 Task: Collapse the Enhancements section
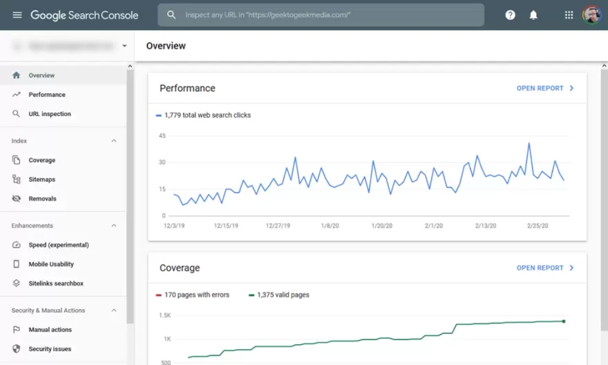coord(114,226)
